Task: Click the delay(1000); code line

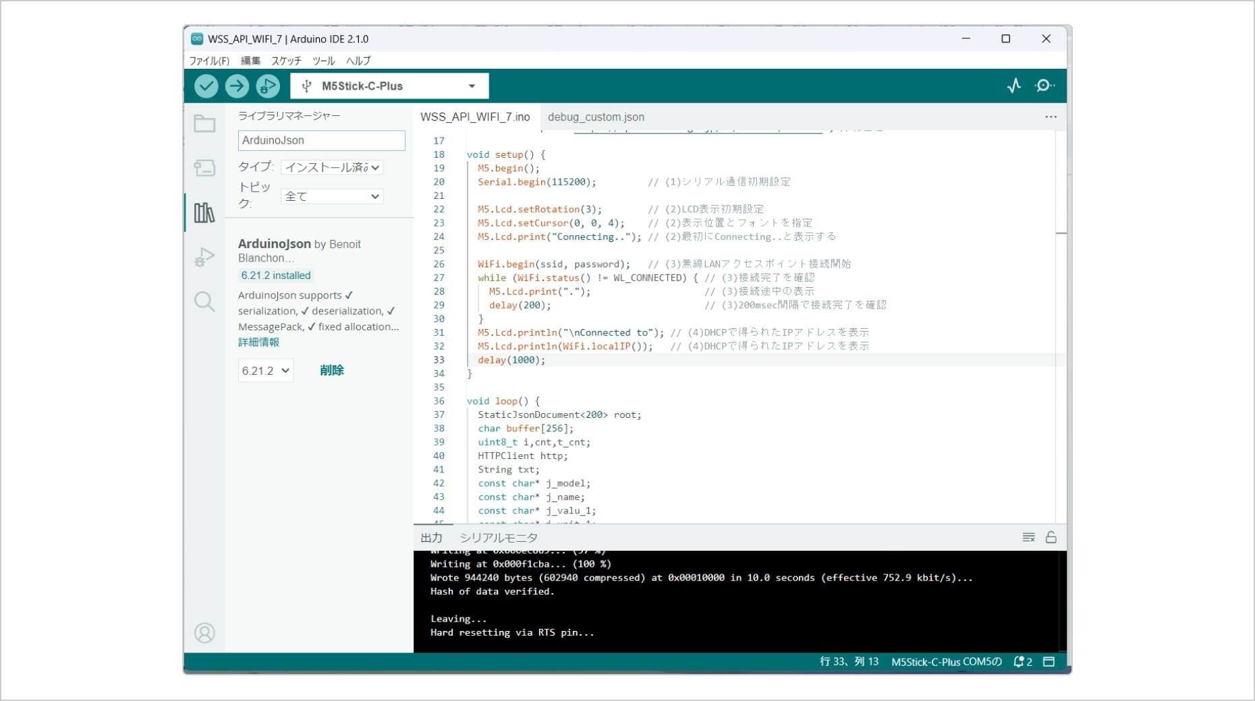Action: (x=511, y=360)
